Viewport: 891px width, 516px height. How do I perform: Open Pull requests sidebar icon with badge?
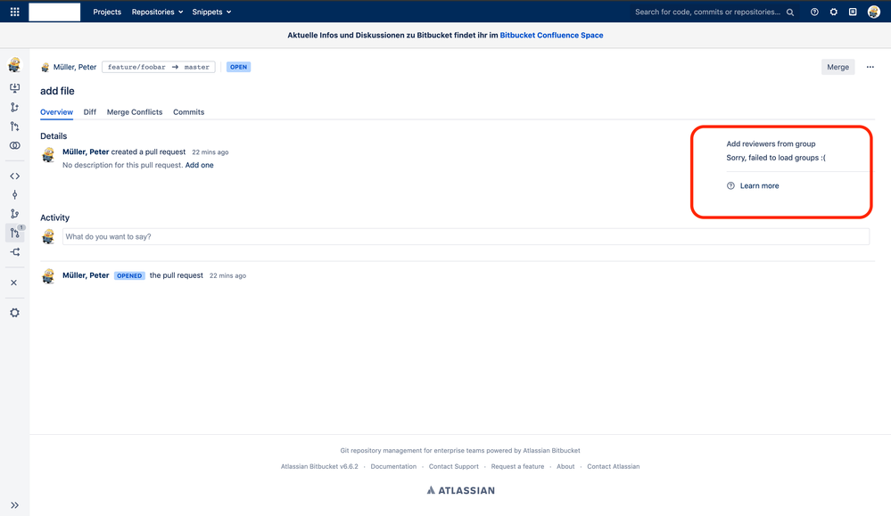coord(15,233)
